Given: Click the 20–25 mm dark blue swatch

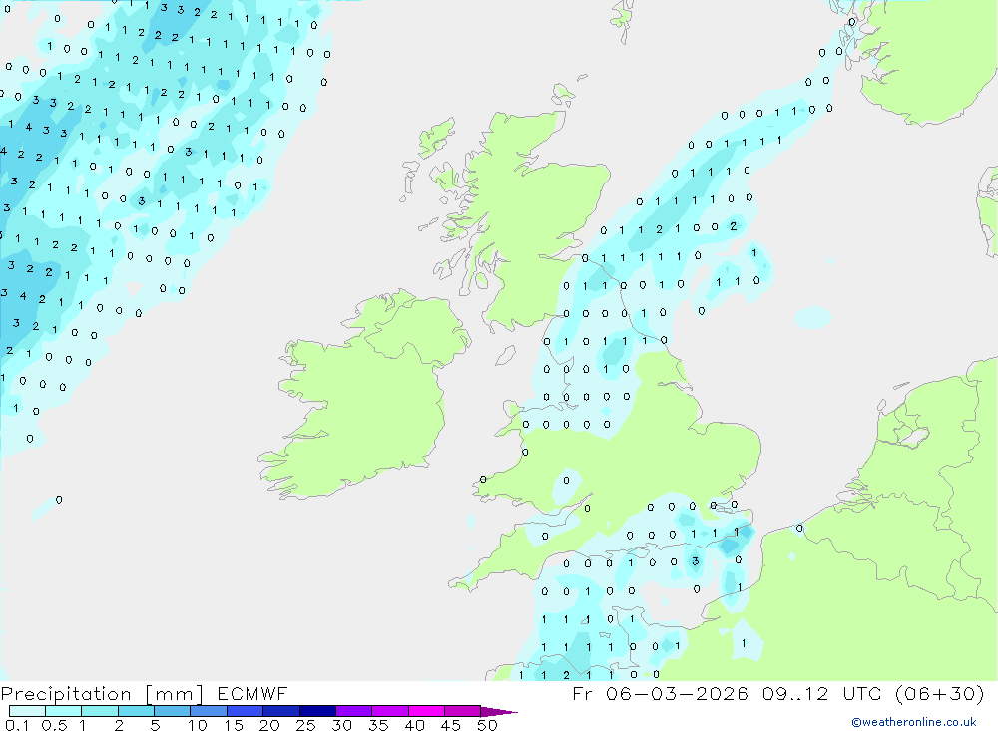Looking at the screenshot, I should (281, 711).
